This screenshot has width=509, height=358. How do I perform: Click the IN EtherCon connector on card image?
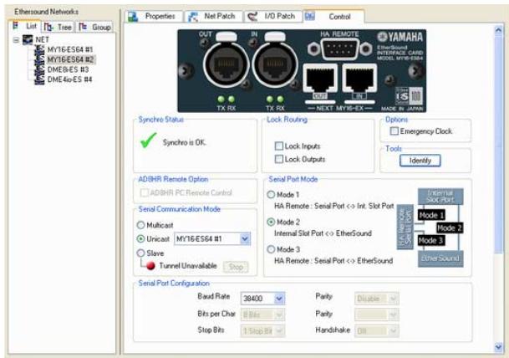coord(275,64)
